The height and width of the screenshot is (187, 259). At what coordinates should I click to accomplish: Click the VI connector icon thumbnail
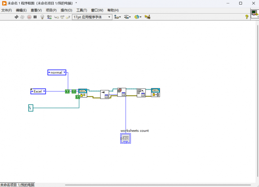(x=255, y=14)
